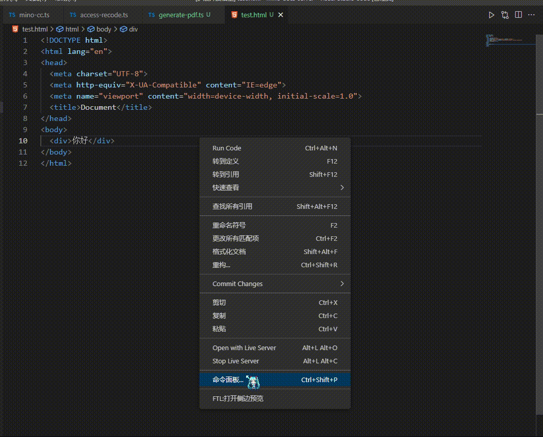
Task: Select 复制 from the context menu
Action: click(219, 316)
